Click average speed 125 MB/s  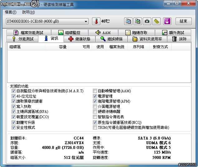click(162, 152)
